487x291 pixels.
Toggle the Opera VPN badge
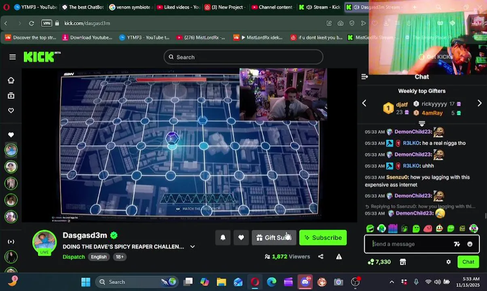47,23
